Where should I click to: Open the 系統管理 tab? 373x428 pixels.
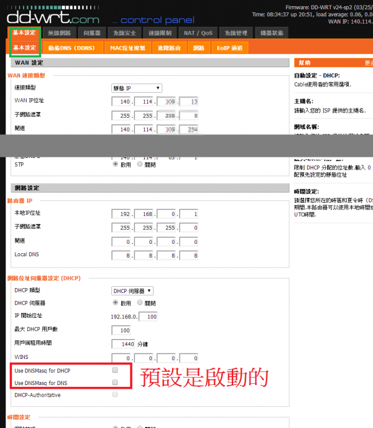coord(236,32)
